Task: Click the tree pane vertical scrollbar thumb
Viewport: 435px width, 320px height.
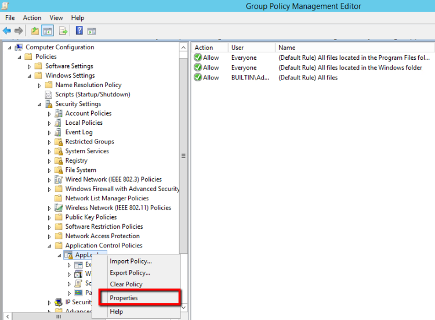Action: [x=184, y=156]
